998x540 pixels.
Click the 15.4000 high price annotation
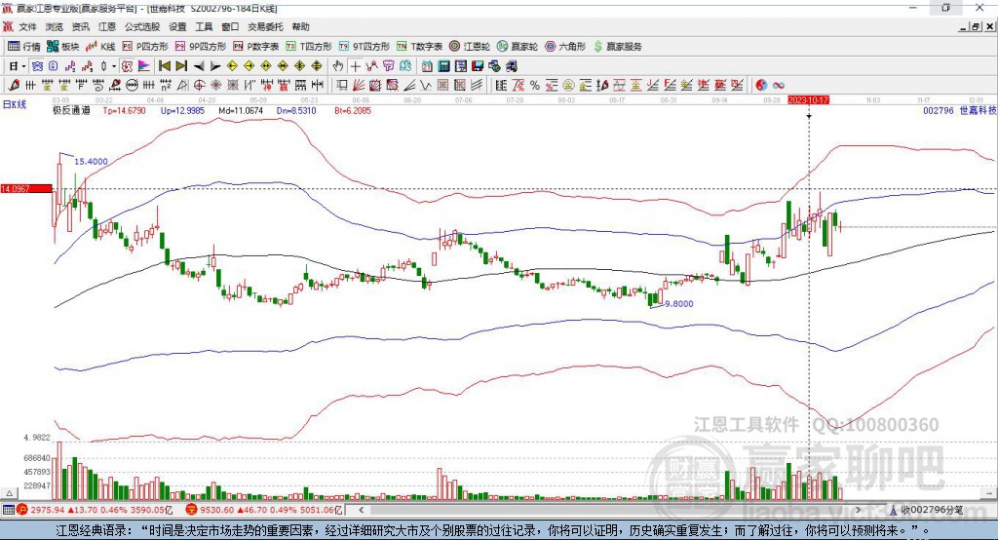coord(91,161)
